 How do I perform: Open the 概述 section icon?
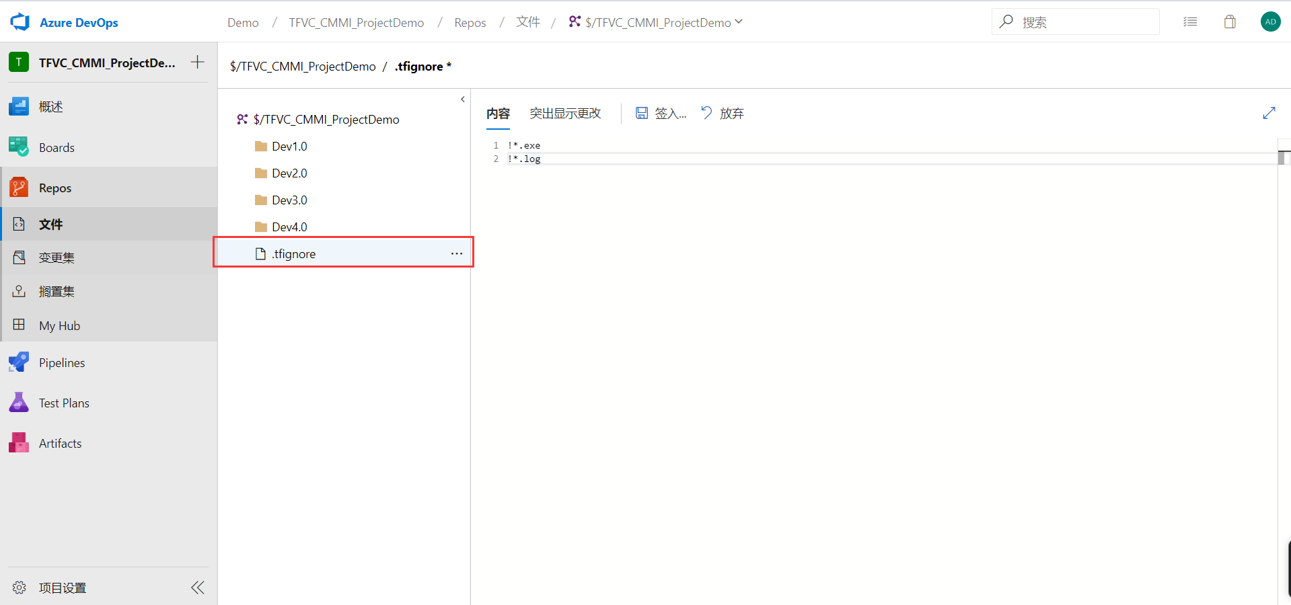click(x=19, y=106)
